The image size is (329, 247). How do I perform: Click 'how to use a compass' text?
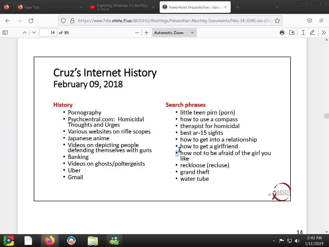coord(209,119)
